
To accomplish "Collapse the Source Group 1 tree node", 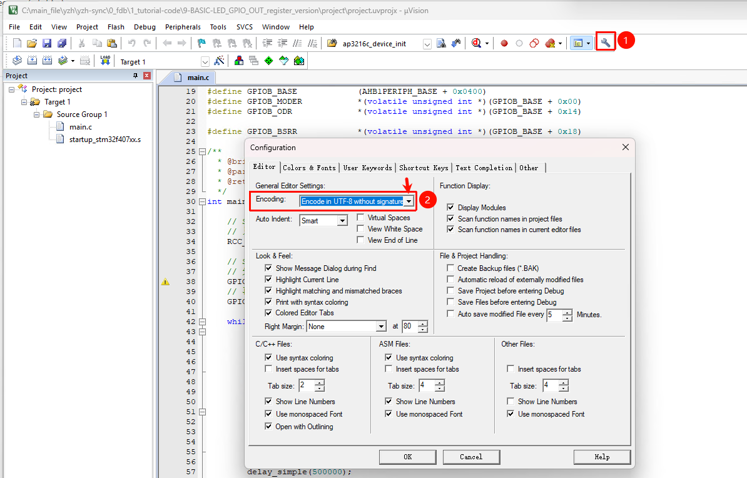I will point(37,114).
